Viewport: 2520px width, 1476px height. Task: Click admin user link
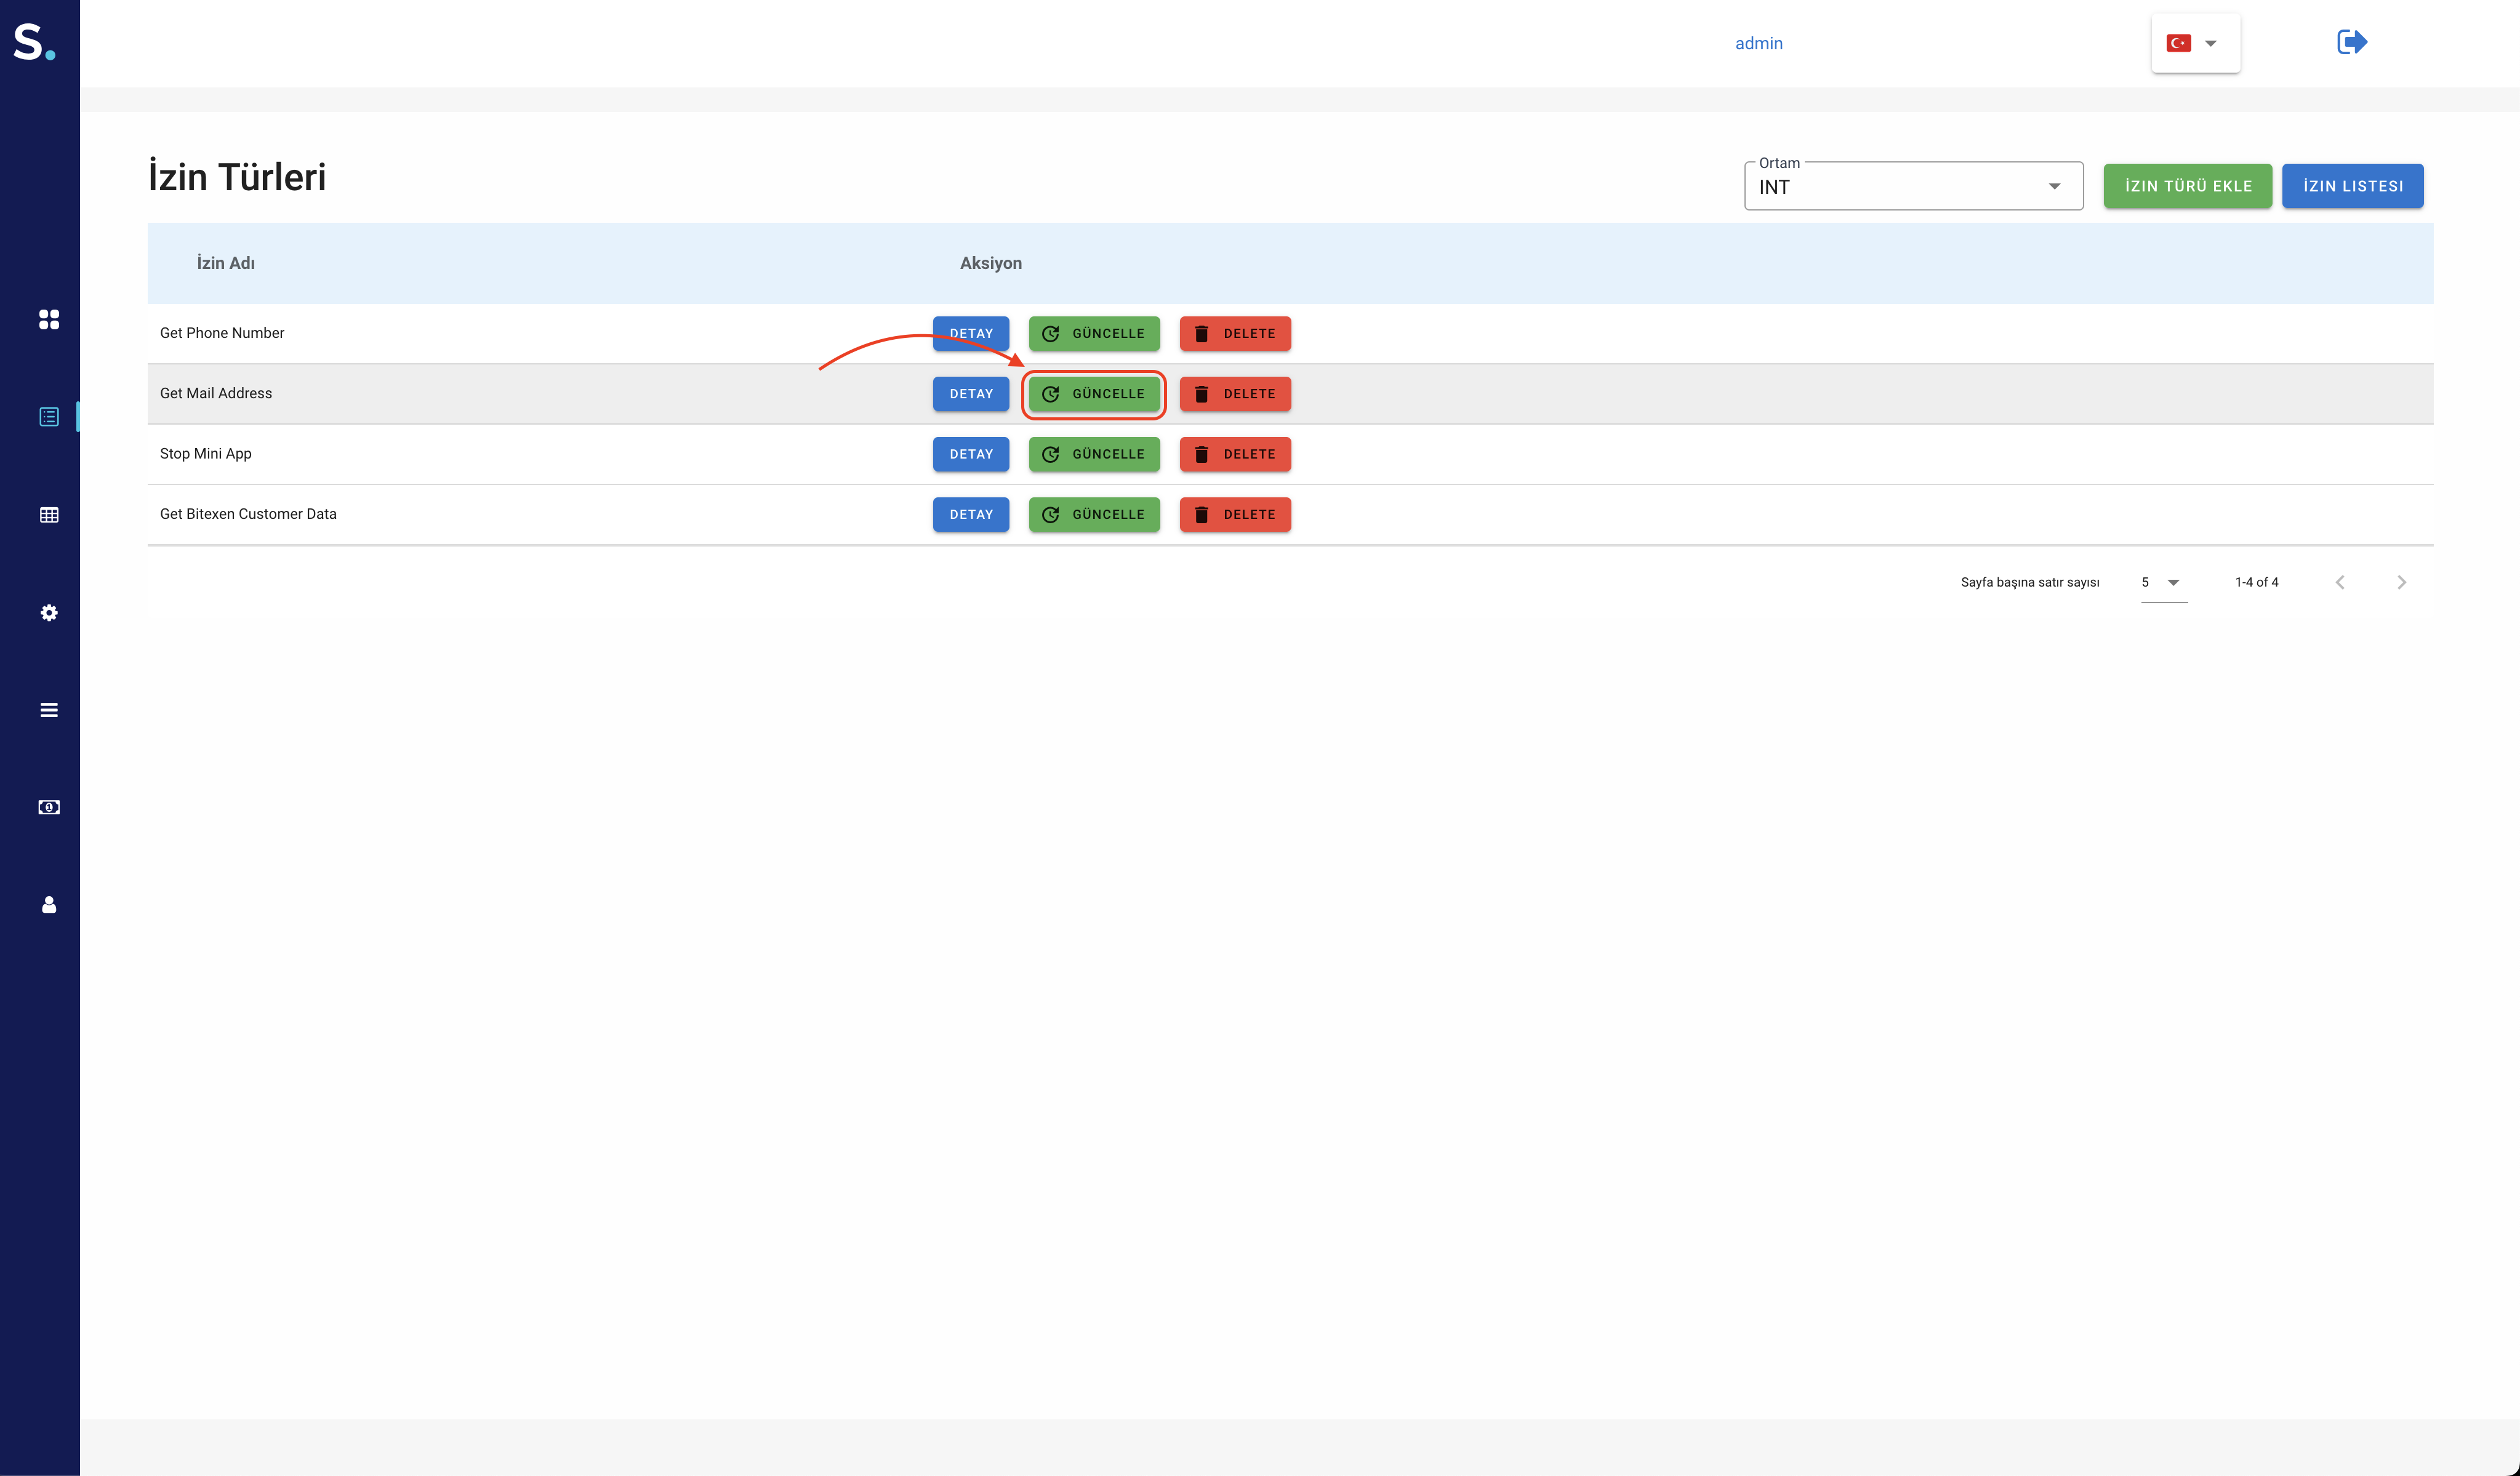click(1758, 43)
